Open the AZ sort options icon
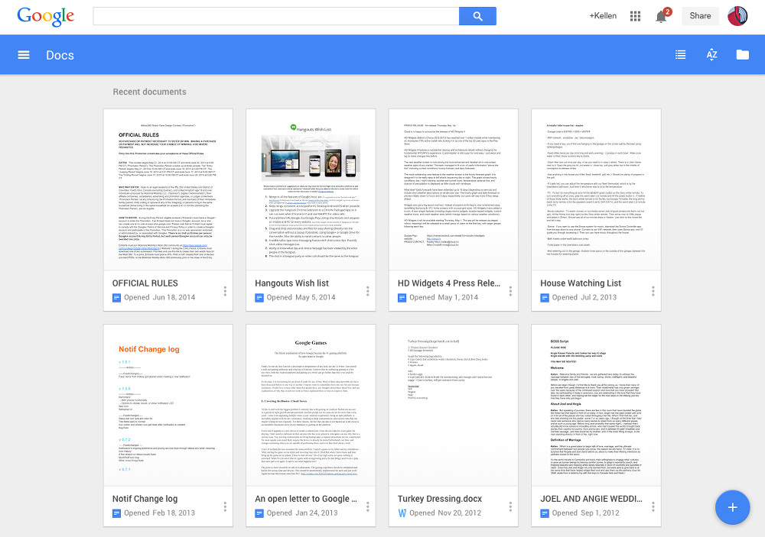765x537 pixels. tap(711, 54)
